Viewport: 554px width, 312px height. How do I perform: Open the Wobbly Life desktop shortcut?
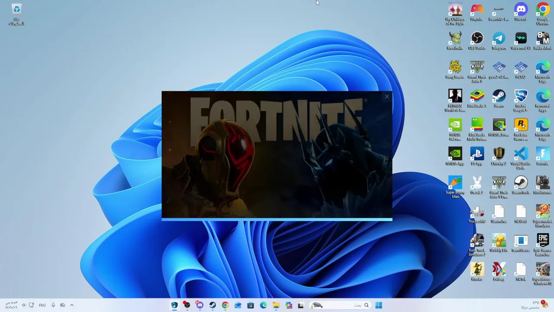pyautogui.click(x=499, y=243)
